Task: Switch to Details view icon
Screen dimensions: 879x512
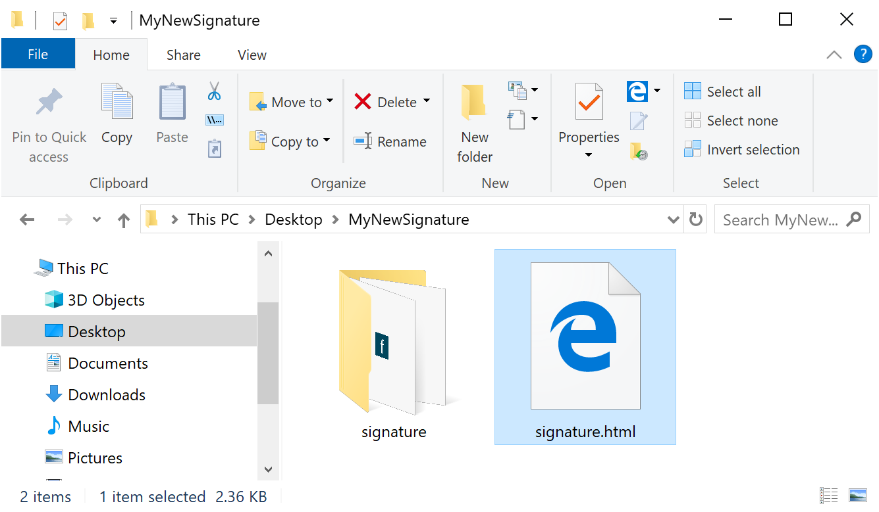Action: tap(828, 496)
